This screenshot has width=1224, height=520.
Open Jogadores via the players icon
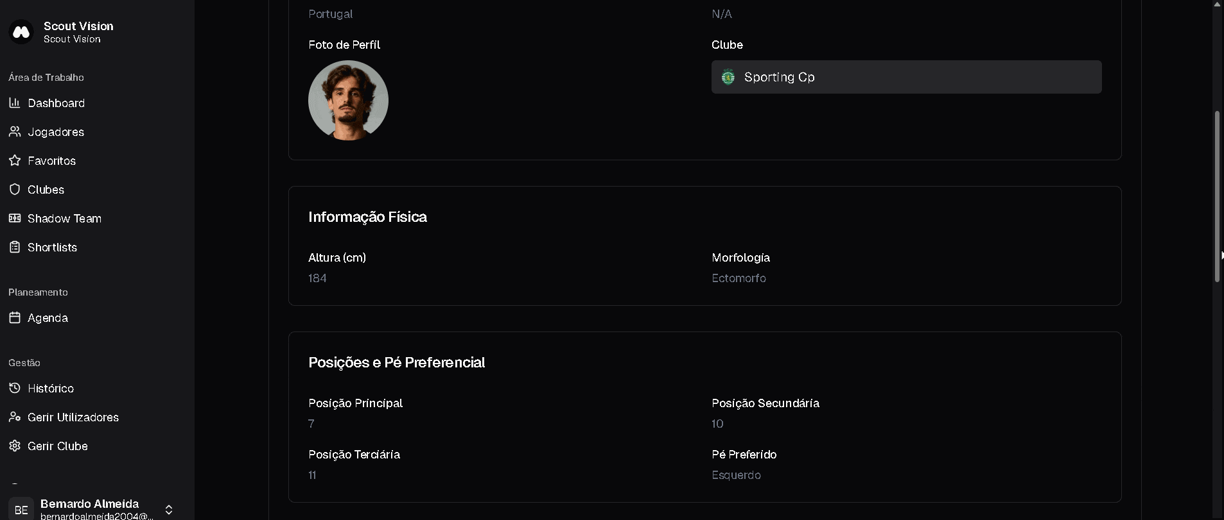[x=14, y=132]
